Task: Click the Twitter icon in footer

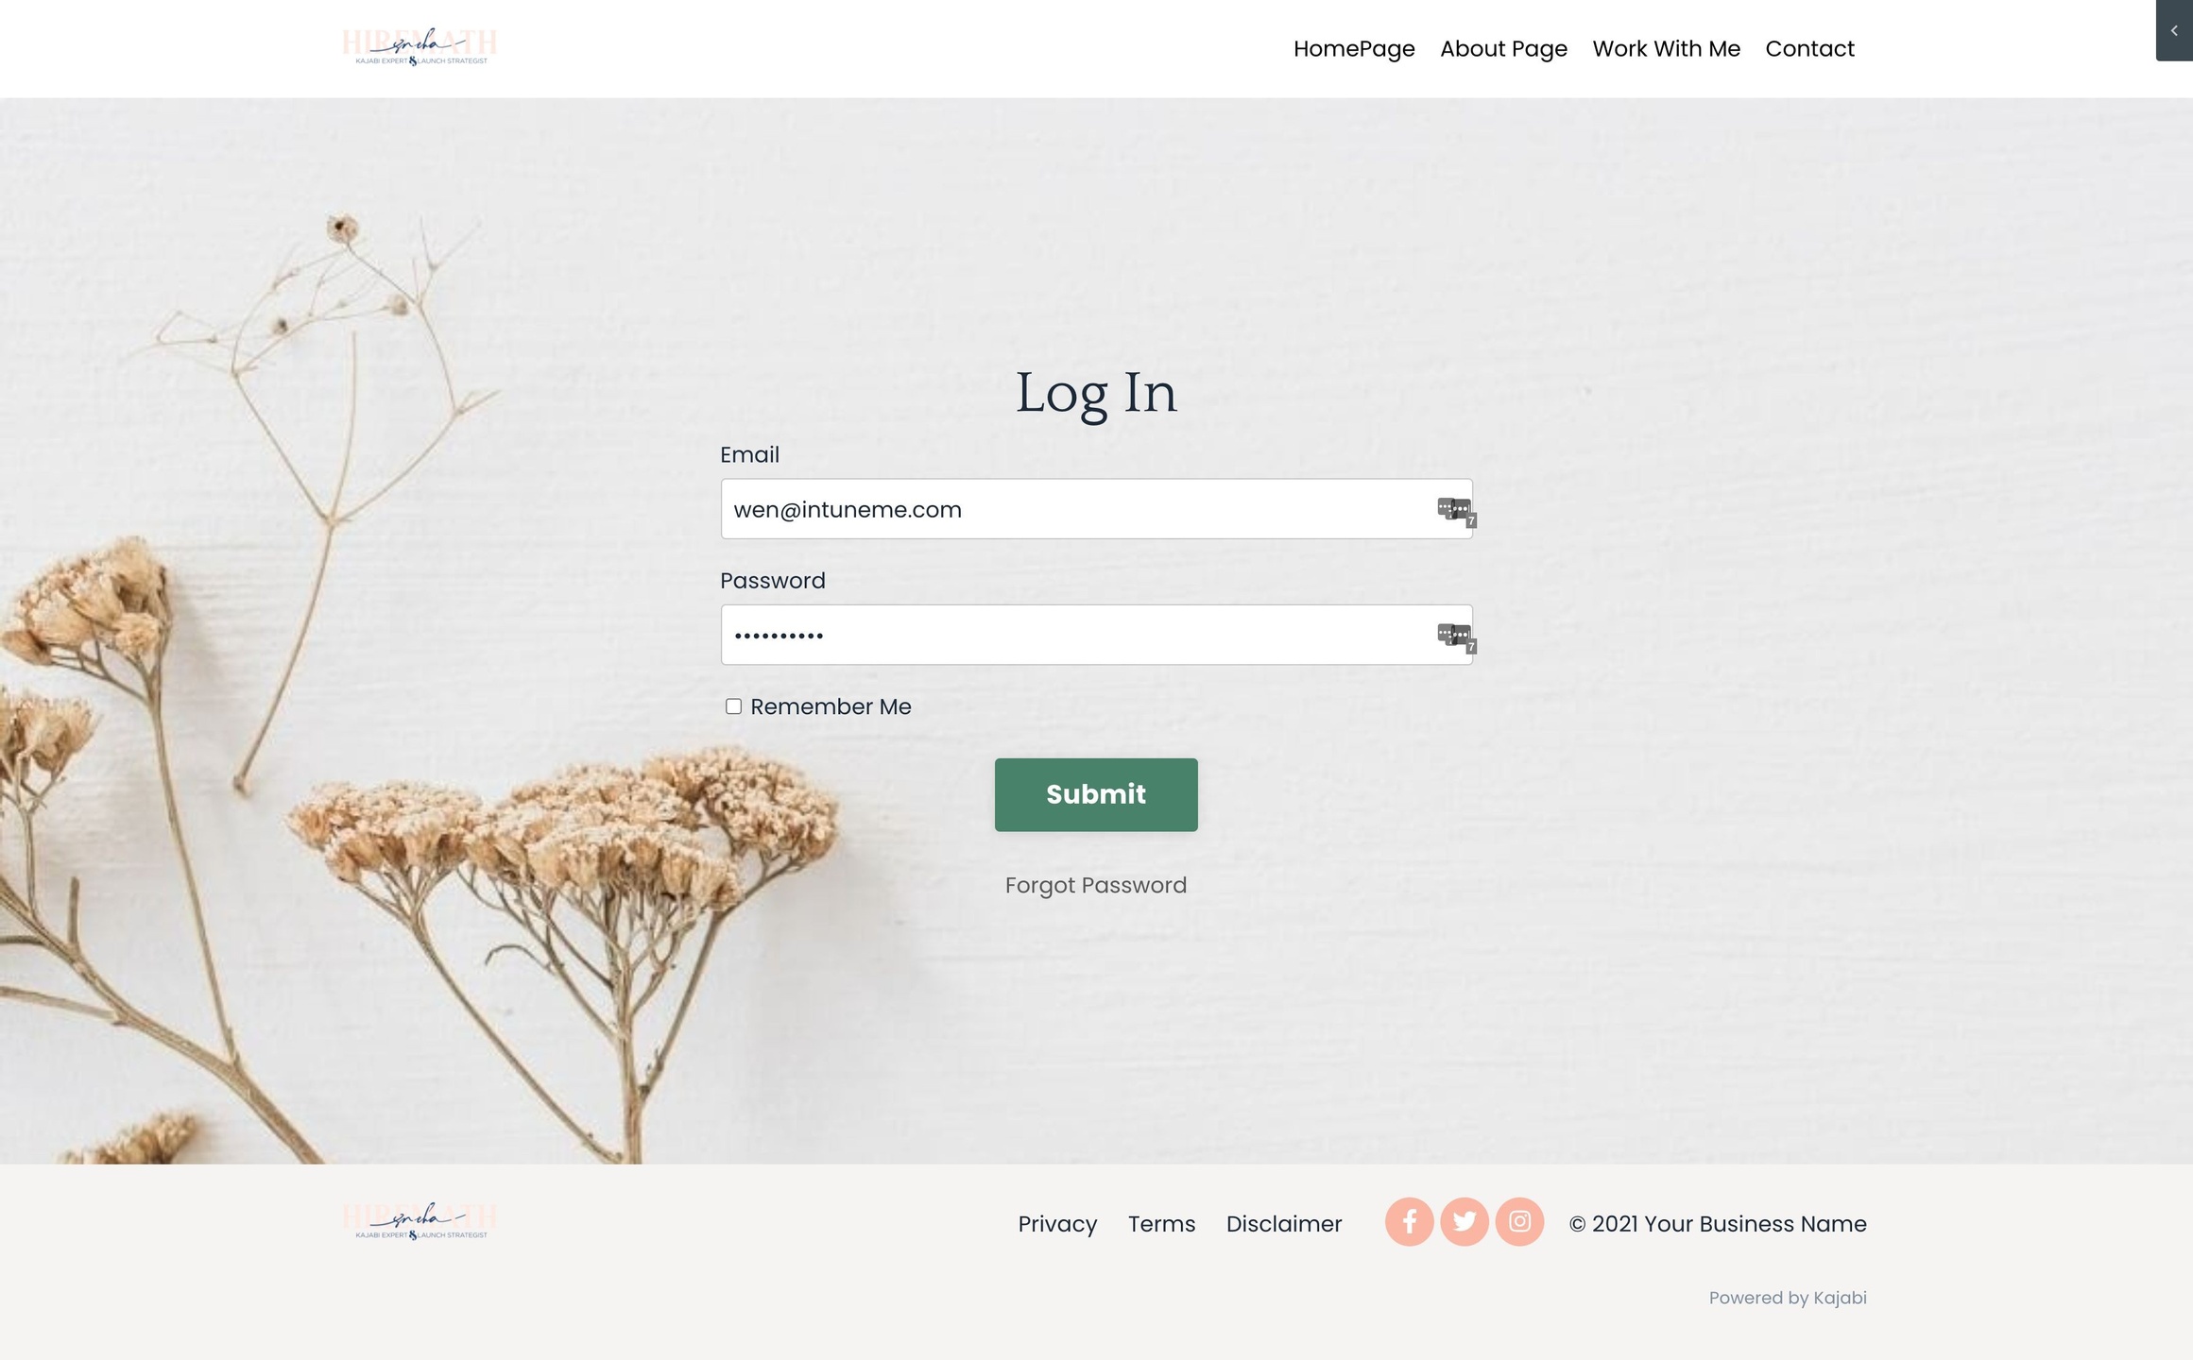Action: pyautogui.click(x=1465, y=1222)
